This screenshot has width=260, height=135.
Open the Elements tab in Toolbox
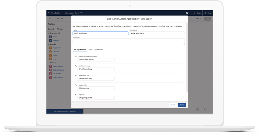click(51, 29)
